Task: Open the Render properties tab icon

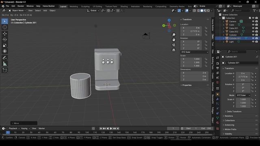Action: pos(218,64)
